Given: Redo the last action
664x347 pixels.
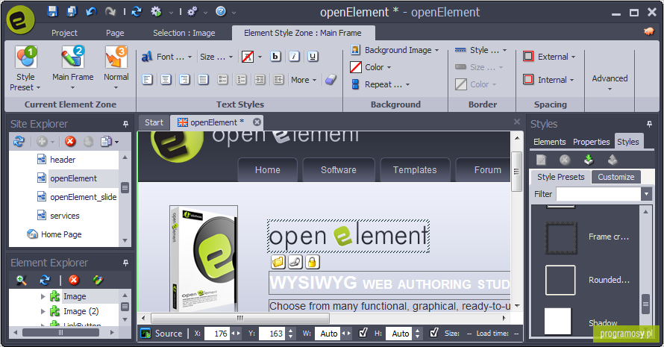Looking at the screenshot, I should [110, 11].
